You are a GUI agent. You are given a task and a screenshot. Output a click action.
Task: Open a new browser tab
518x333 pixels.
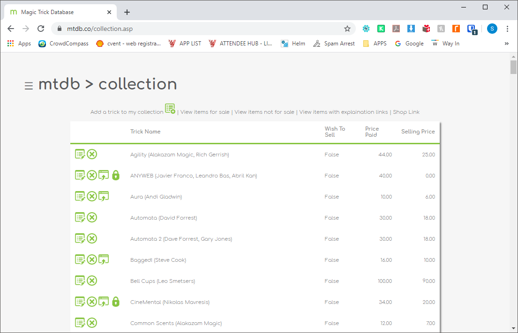(x=127, y=12)
